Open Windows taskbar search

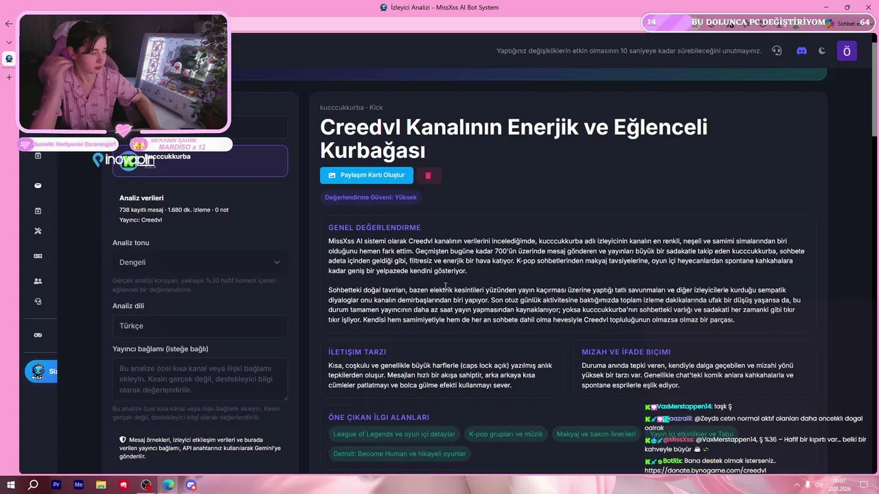pos(33,485)
